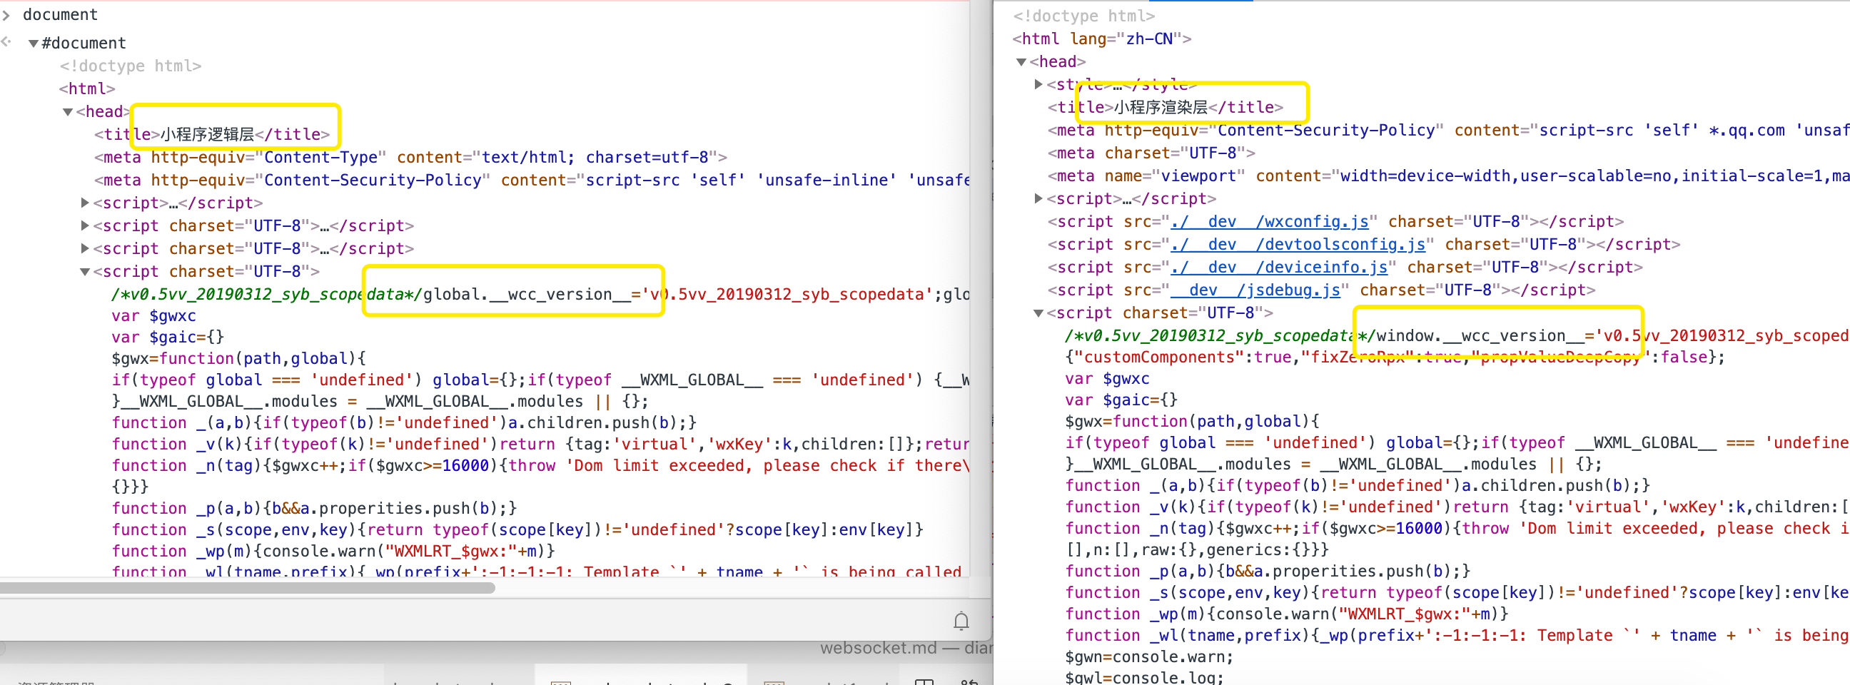Open the __dev__/jsdebug.js script link

coord(1255,291)
